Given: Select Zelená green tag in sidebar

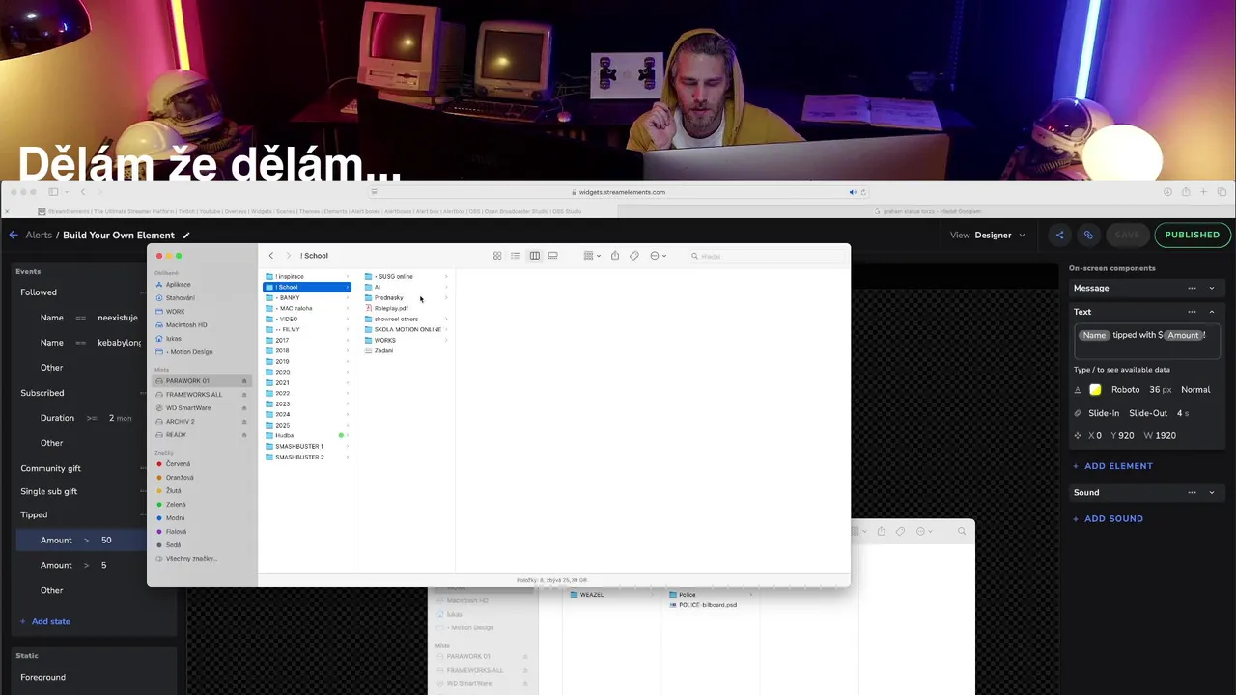Looking at the screenshot, I should click(175, 505).
